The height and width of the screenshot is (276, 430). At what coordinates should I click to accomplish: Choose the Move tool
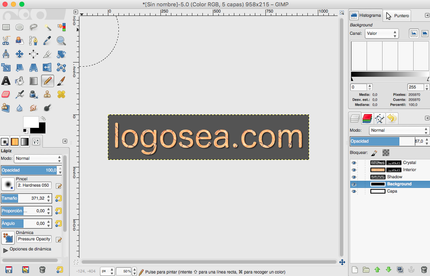click(19, 54)
